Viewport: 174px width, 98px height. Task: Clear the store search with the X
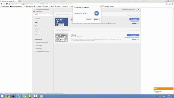[51, 15]
